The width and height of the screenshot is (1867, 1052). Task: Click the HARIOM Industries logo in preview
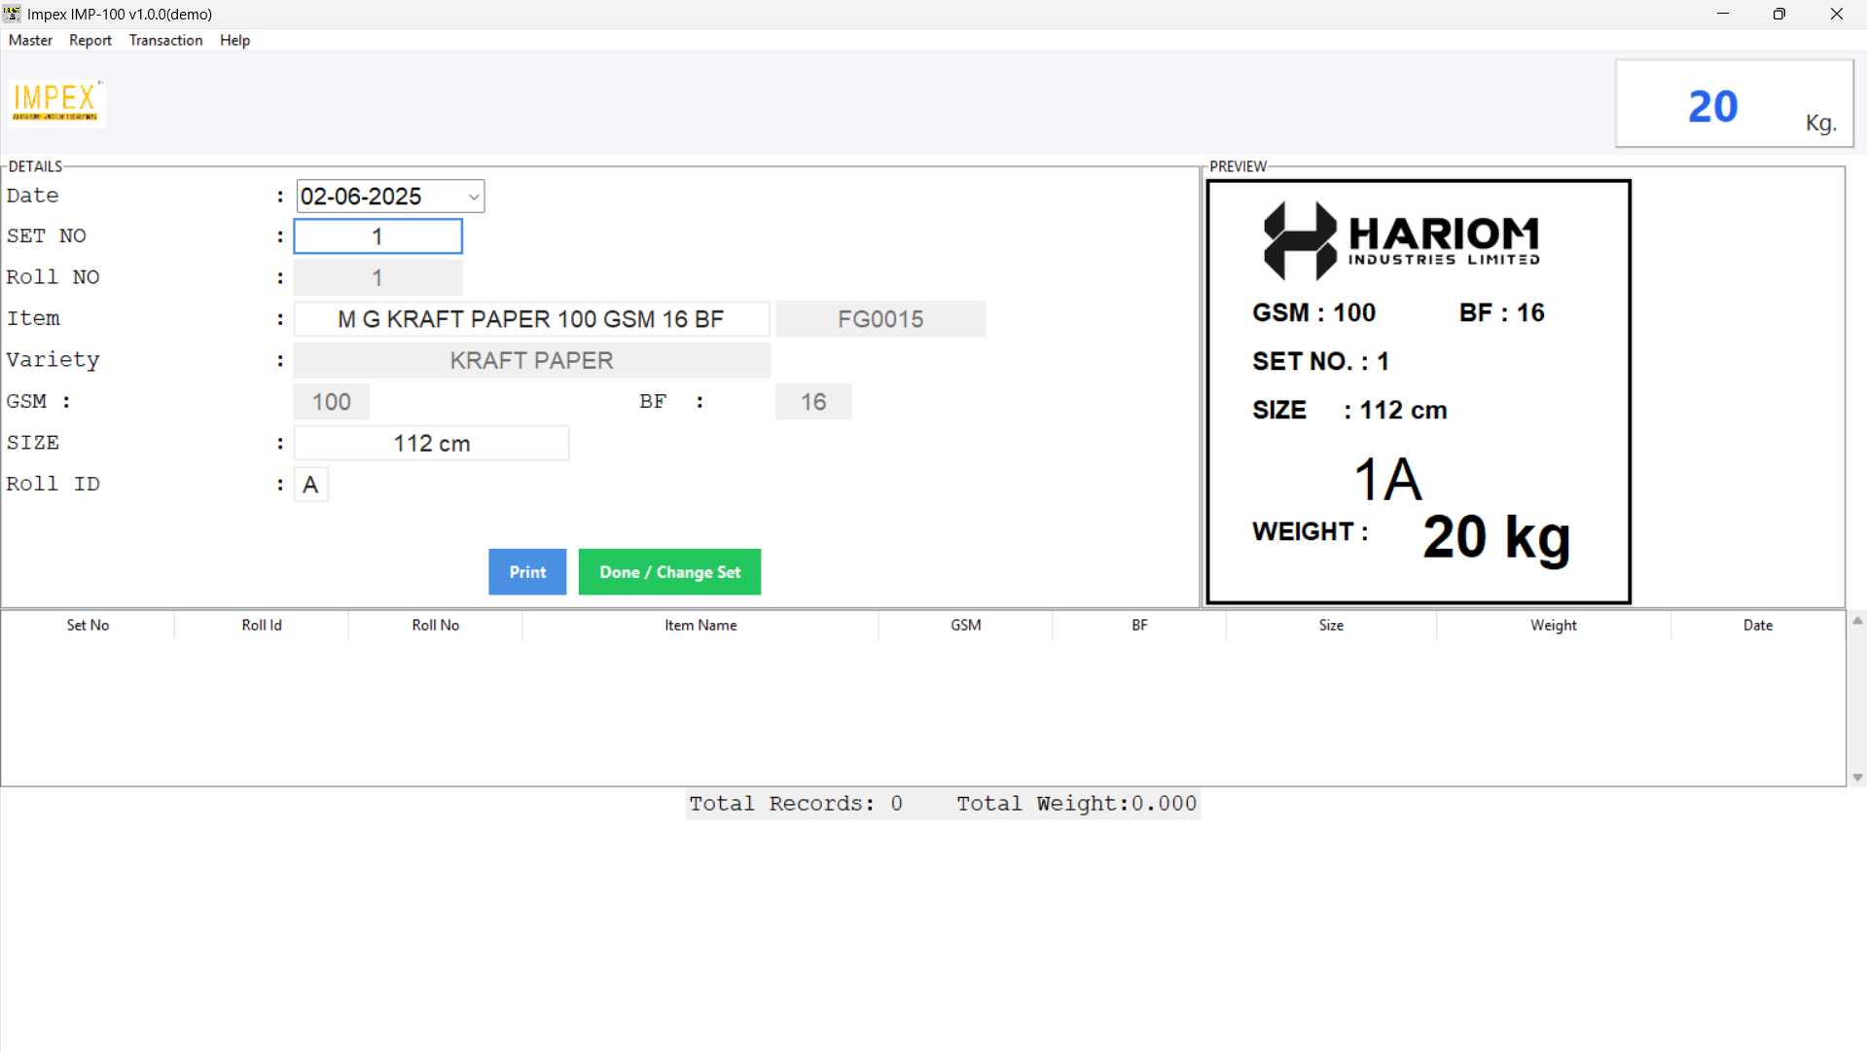[x=1401, y=238]
